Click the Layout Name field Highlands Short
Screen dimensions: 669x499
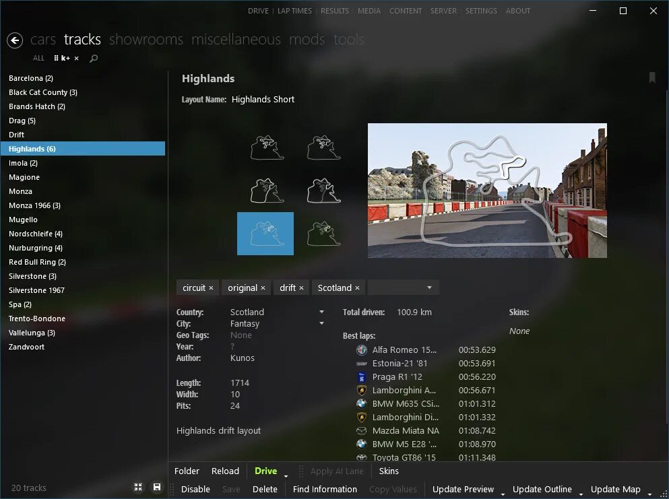point(263,100)
